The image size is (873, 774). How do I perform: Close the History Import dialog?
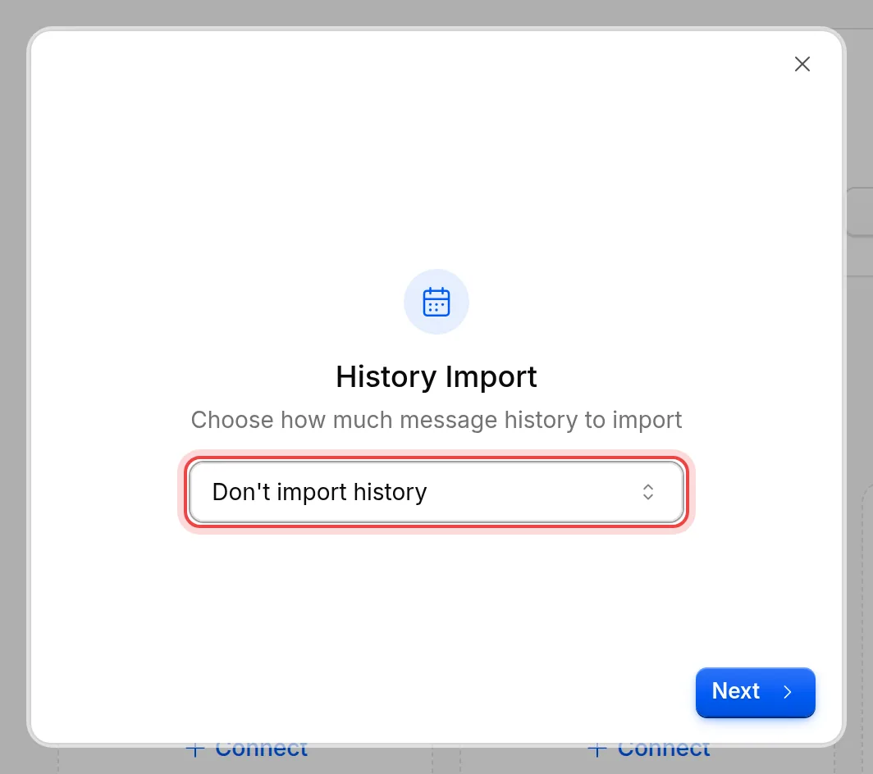point(802,64)
